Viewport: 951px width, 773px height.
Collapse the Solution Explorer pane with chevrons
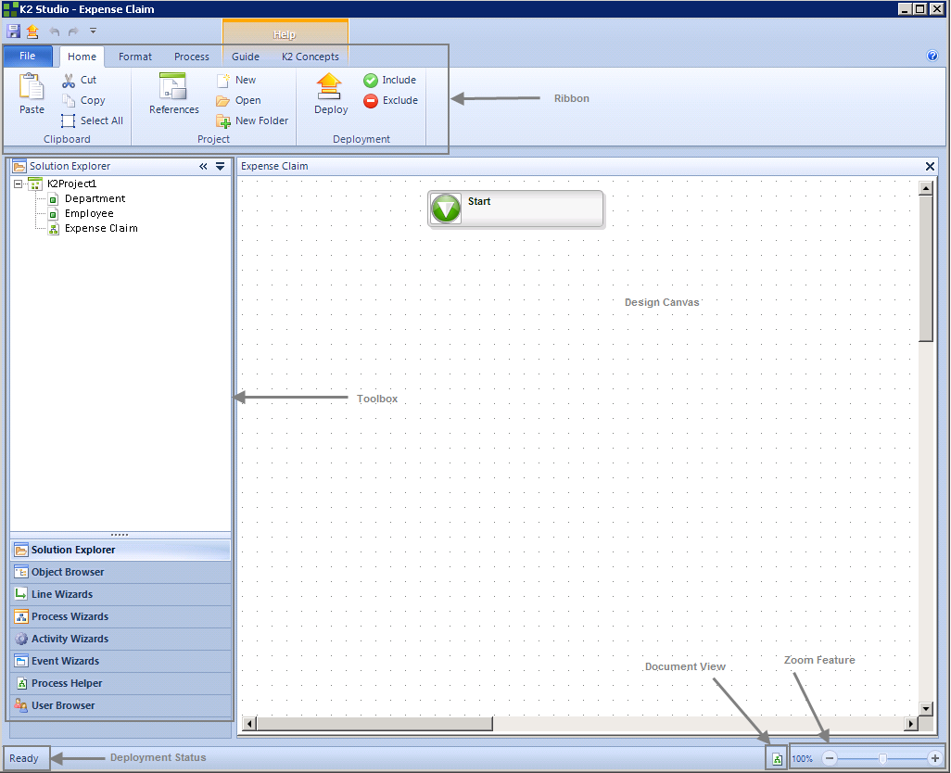click(203, 166)
